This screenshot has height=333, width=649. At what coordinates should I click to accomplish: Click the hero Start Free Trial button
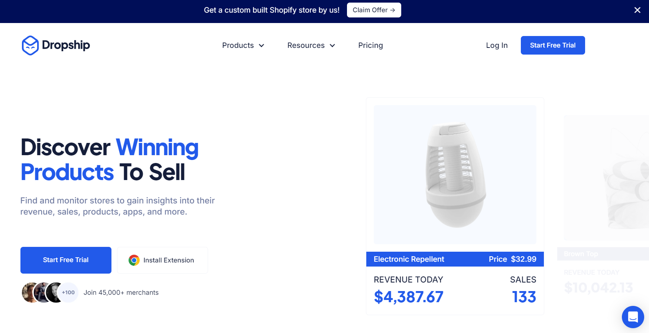click(x=66, y=260)
